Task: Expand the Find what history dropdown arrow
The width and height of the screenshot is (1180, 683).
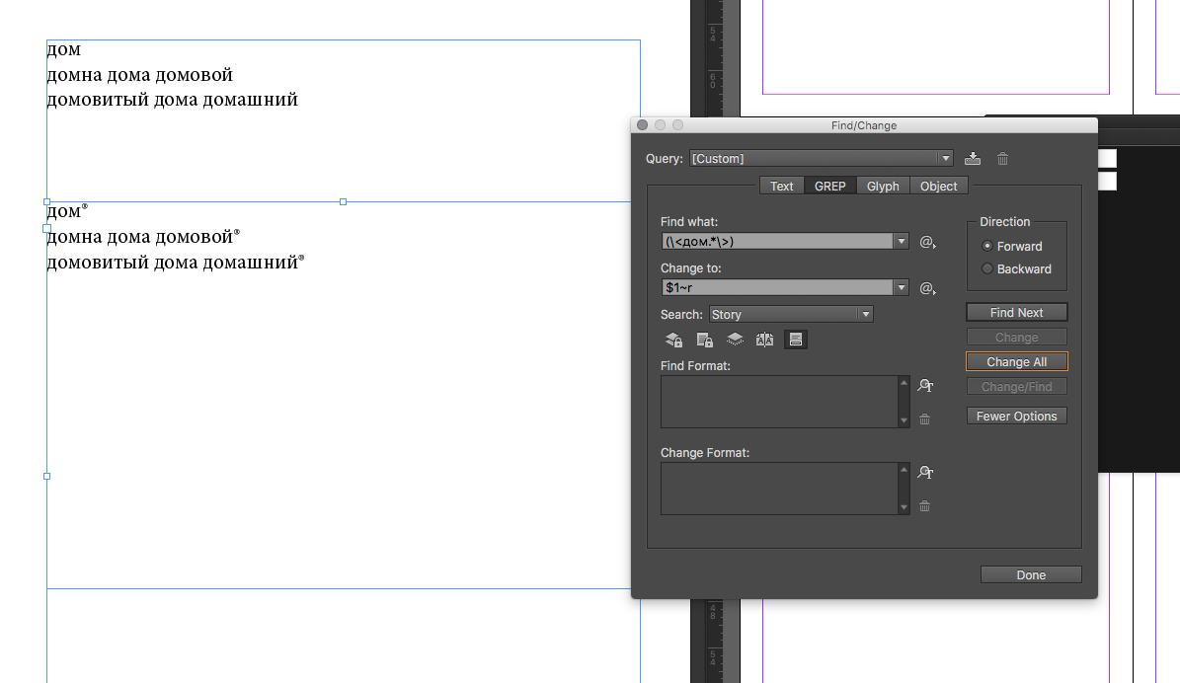Action: (901, 242)
